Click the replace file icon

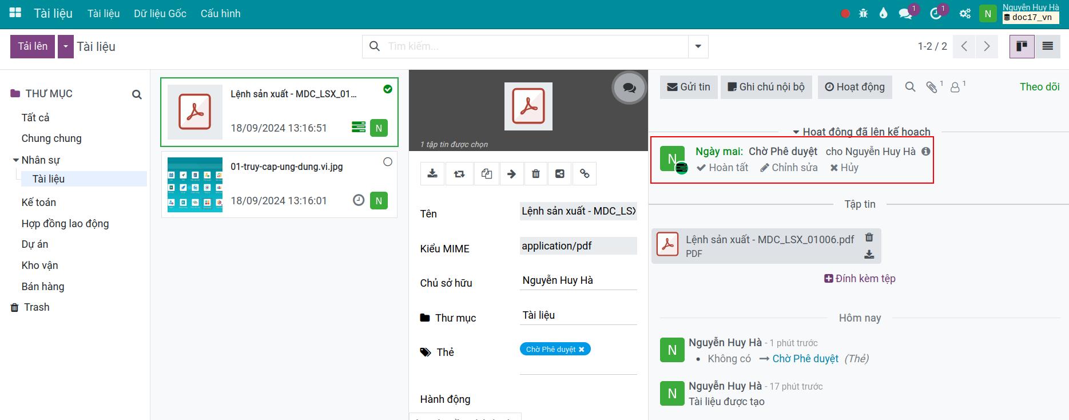pyautogui.click(x=459, y=174)
